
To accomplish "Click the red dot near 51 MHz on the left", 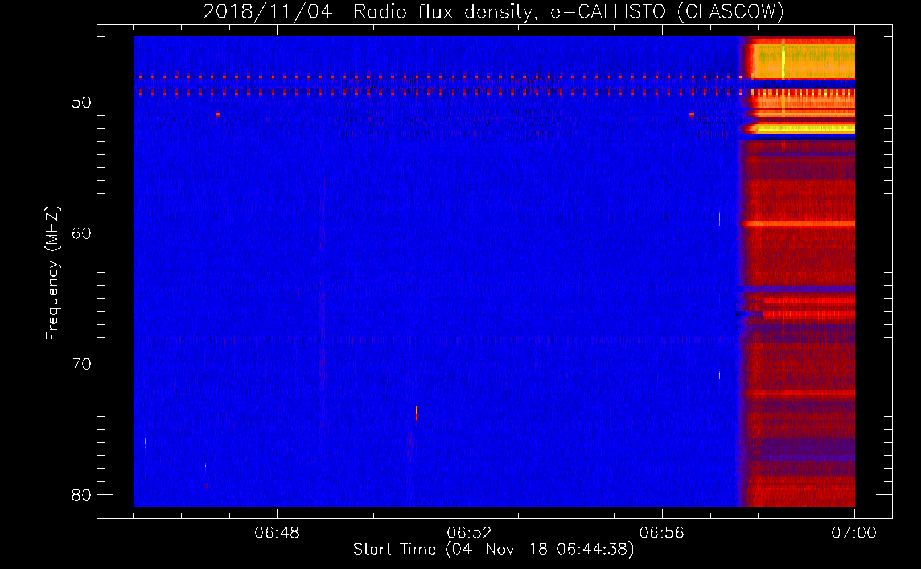I will 218,114.
